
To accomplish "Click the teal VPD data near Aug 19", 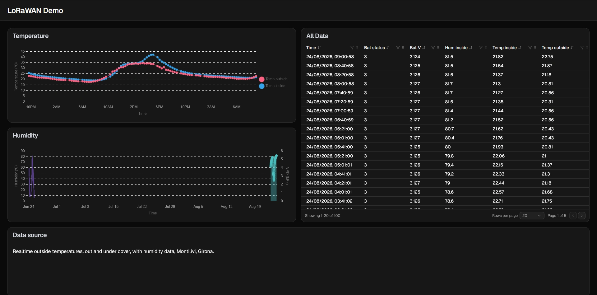I will 274,177.
